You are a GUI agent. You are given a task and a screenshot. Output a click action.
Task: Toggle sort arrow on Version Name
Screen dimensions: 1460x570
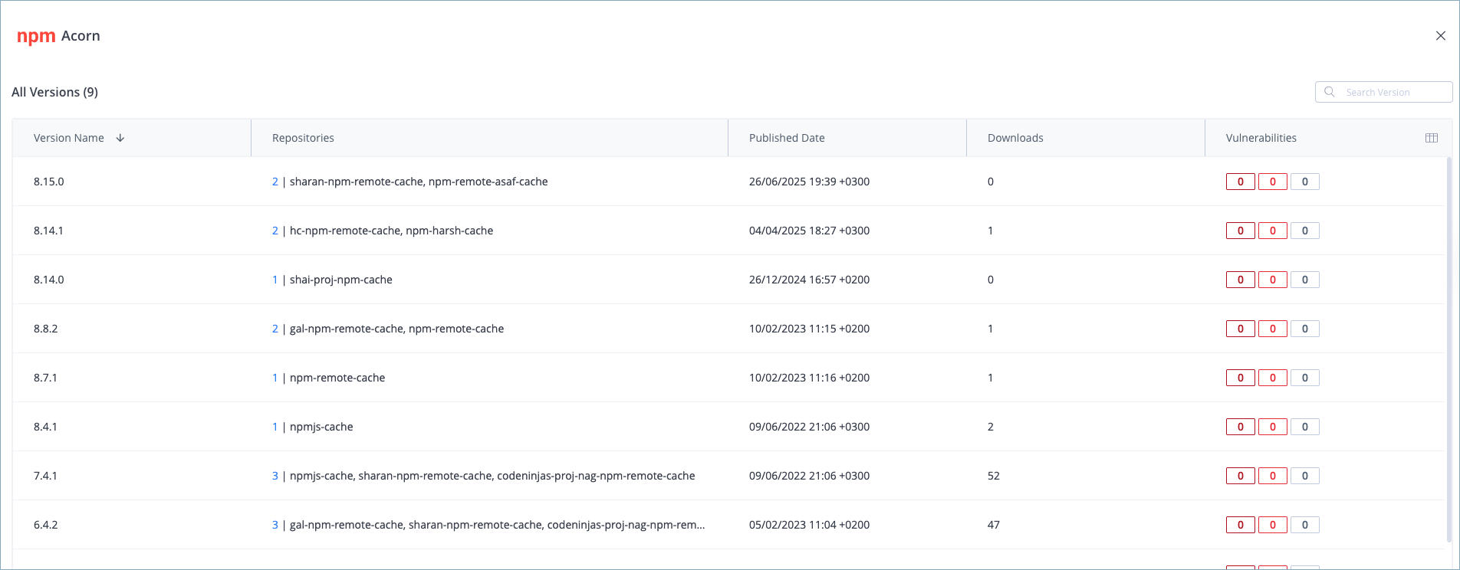(120, 138)
